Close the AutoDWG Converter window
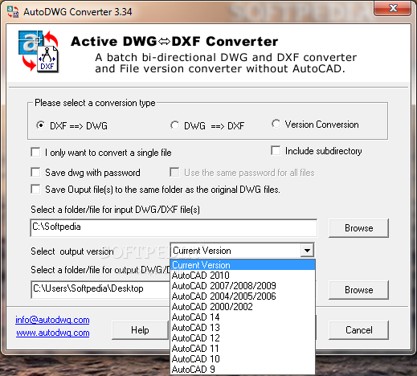Viewport: 417px width, 376px height. pos(393,8)
